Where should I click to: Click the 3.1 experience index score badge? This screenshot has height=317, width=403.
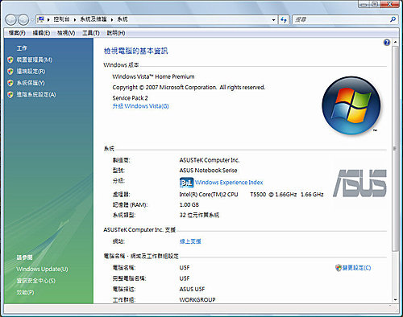(x=186, y=183)
